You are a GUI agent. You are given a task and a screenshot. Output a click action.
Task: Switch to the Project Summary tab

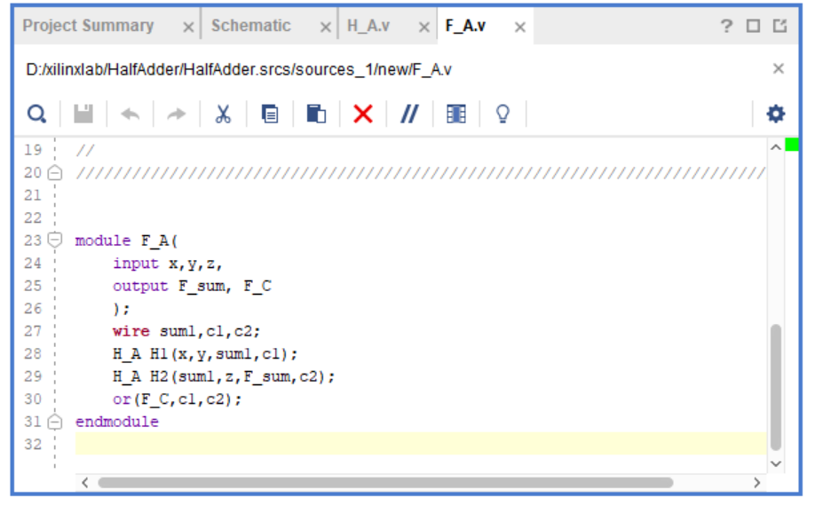(x=88, y=26)
